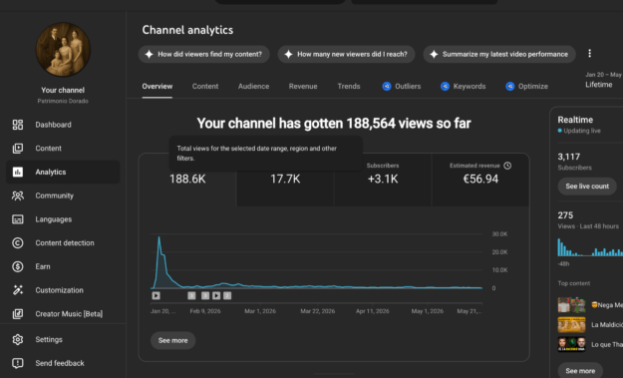Viewport: 623px width, 378px height.
Task: Open the Trends tab
Action: coord(349,86)
